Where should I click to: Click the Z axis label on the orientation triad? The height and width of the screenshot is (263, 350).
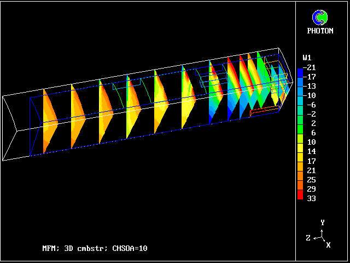[x=308, y=238]
